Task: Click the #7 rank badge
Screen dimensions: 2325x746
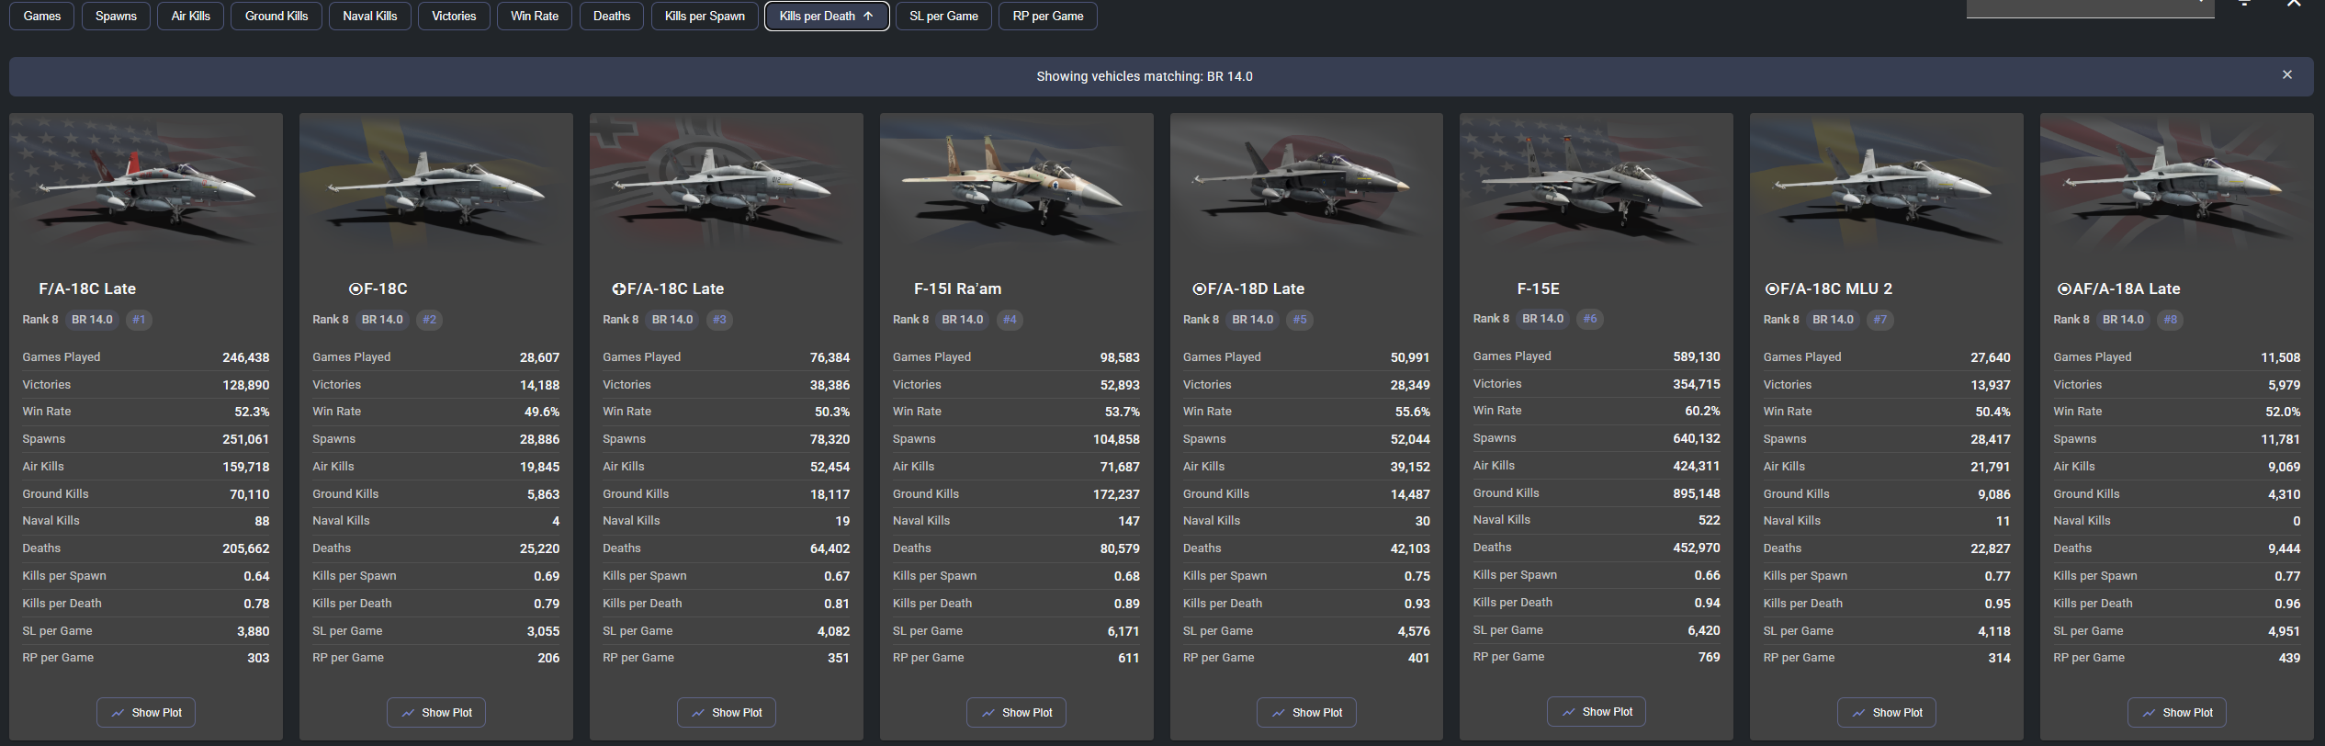Action: point(1880,320)
